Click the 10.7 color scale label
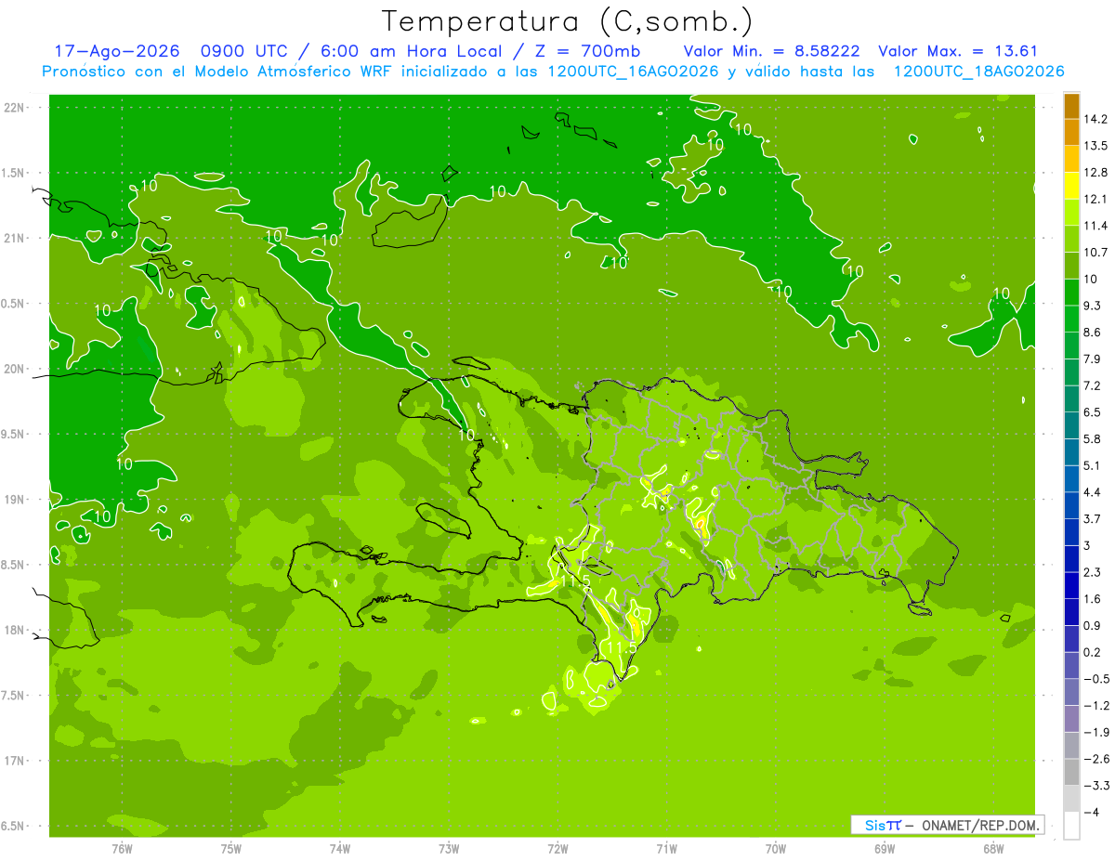Image resolution: width=1115 pixels, height=861 pixels. [x=1095, y=252]
